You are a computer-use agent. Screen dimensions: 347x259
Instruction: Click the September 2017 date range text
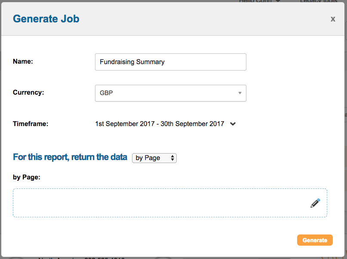tap(160, 124)
